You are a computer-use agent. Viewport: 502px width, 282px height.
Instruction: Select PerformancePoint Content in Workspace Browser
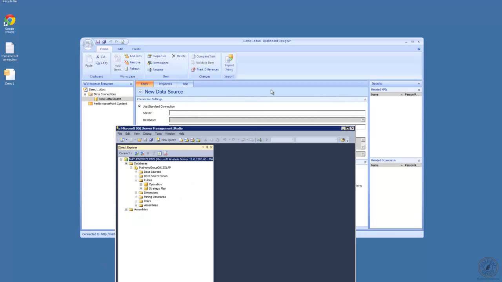(x=110, y=104)
